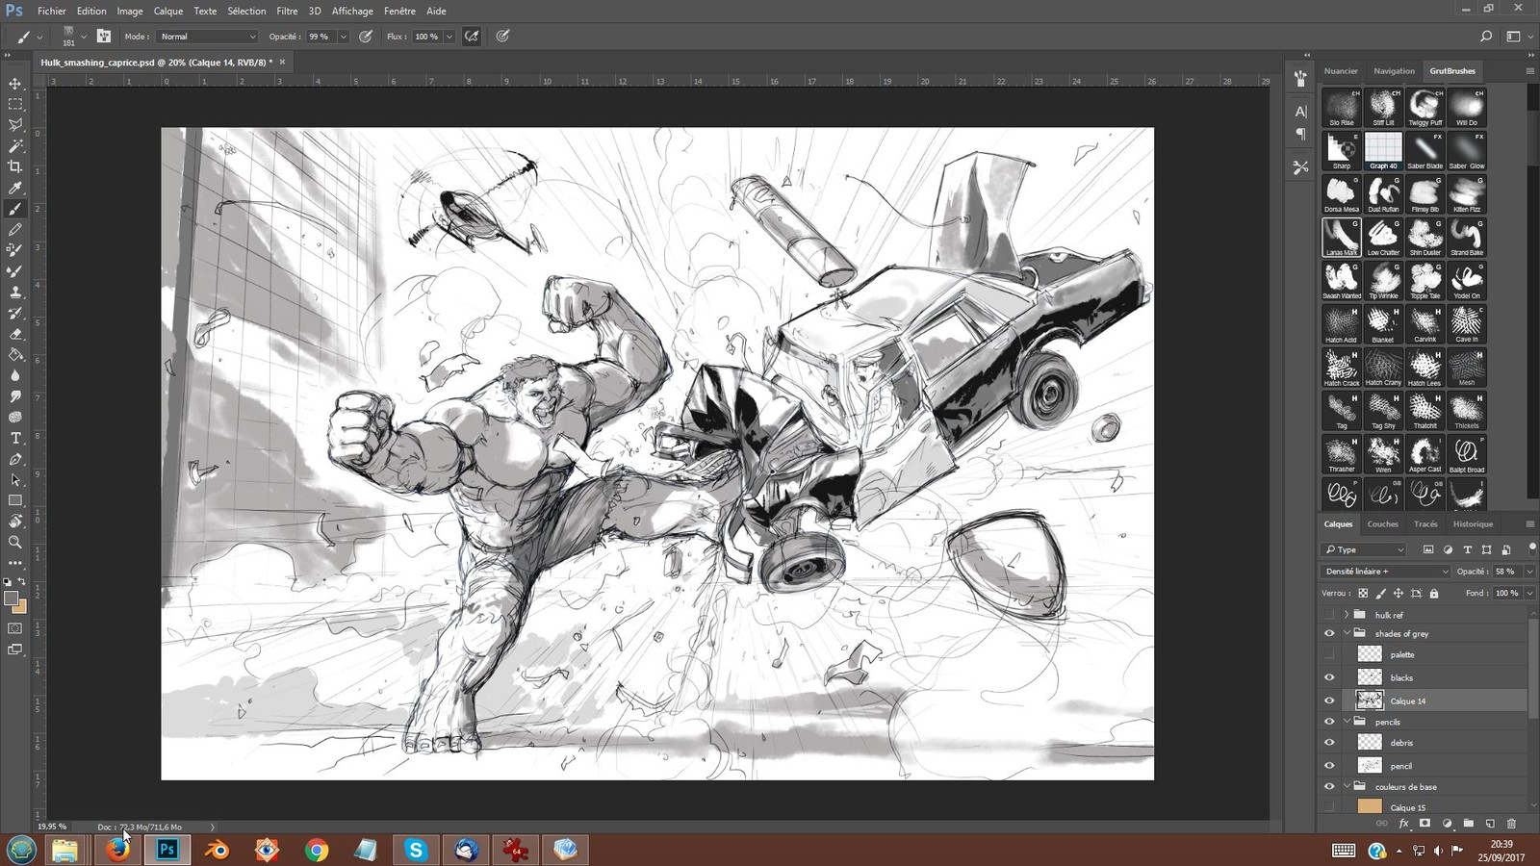Open the layer Opacité slider dropdown arrow

click(1529, 571)
